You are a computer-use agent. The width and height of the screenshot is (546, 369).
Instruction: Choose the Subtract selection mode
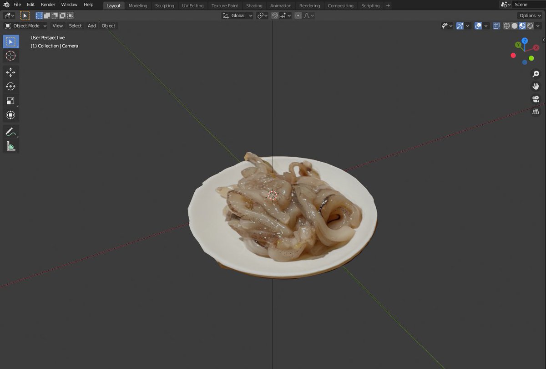point(55,15)
